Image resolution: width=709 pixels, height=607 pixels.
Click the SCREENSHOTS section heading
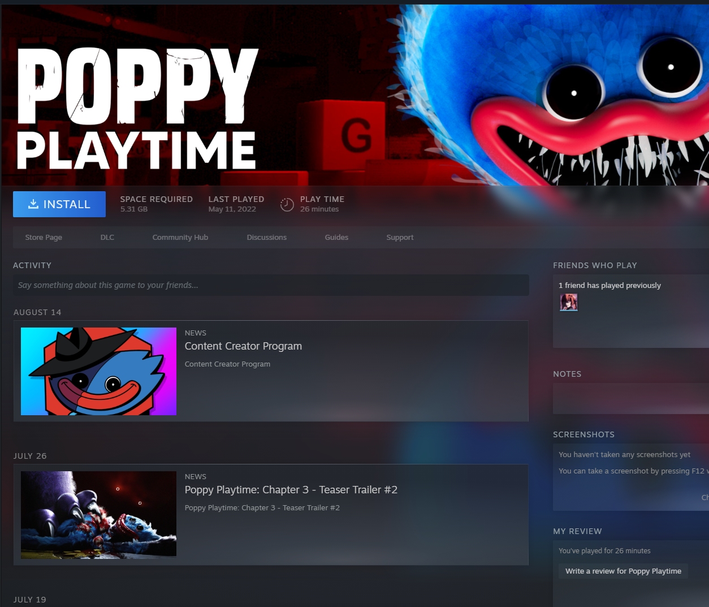tap(583, 434)
